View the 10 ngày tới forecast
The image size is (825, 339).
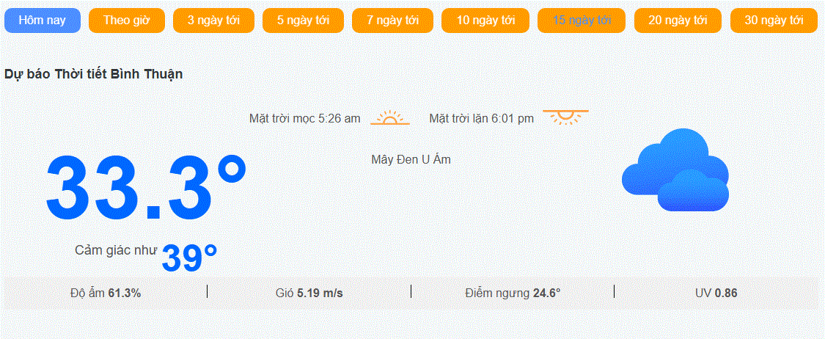pos(485,21)
